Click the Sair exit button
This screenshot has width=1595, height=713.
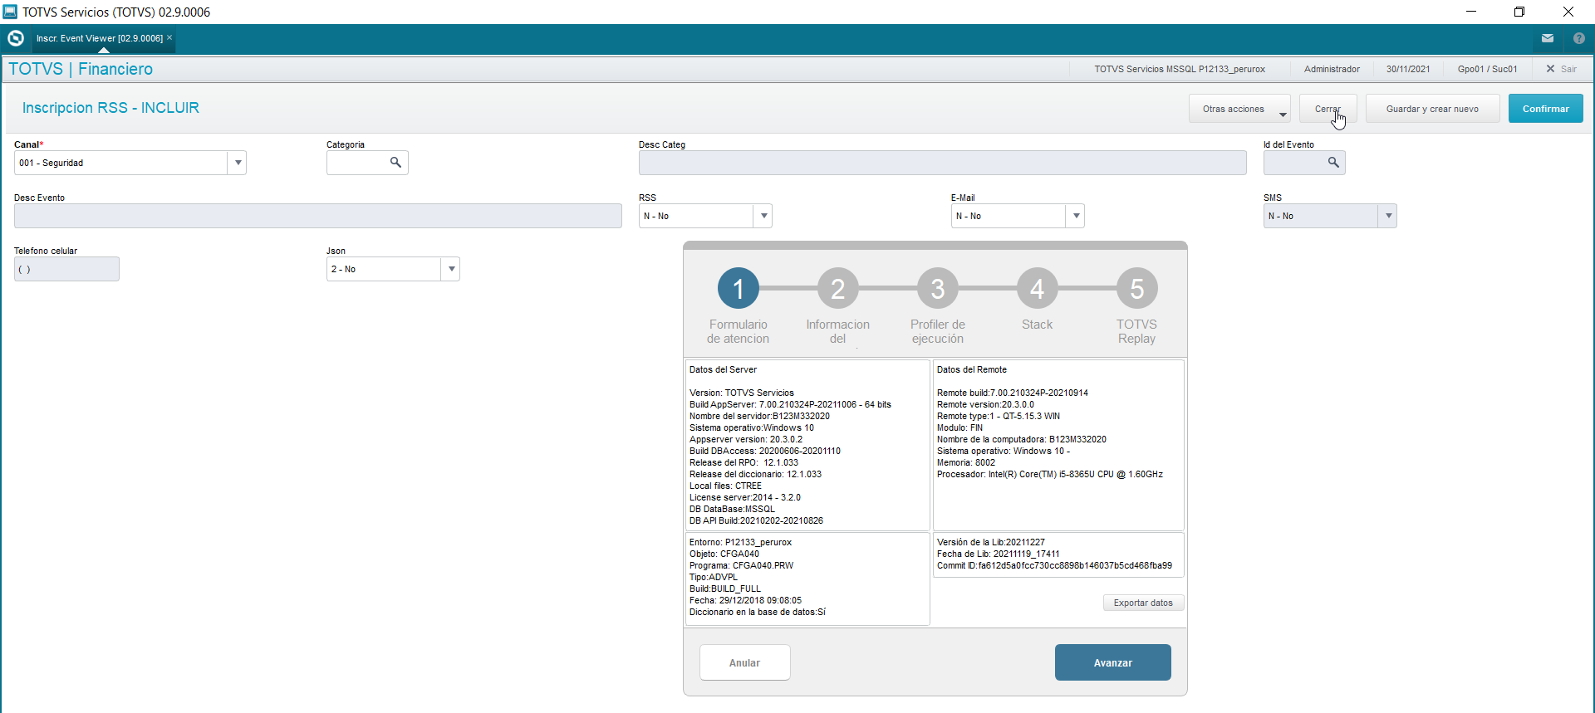pyautogui.click(x=1562, y=69)
